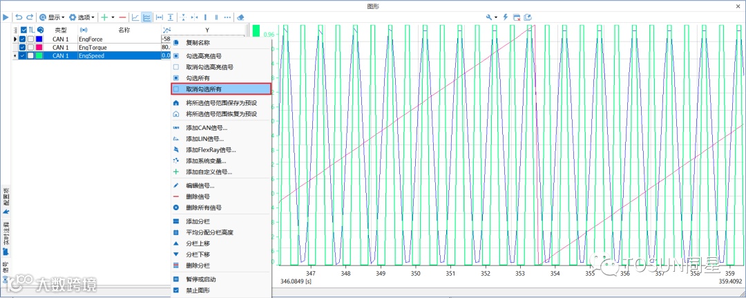The image size is (746, 298).
Task: Open dropdown arrow next to green plus
Action: [113, 17]
